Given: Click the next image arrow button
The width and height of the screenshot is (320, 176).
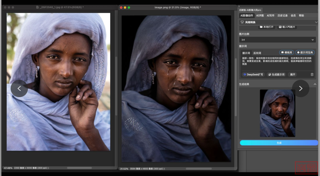Looking at the screenshot, I should (x=300, y=88).
